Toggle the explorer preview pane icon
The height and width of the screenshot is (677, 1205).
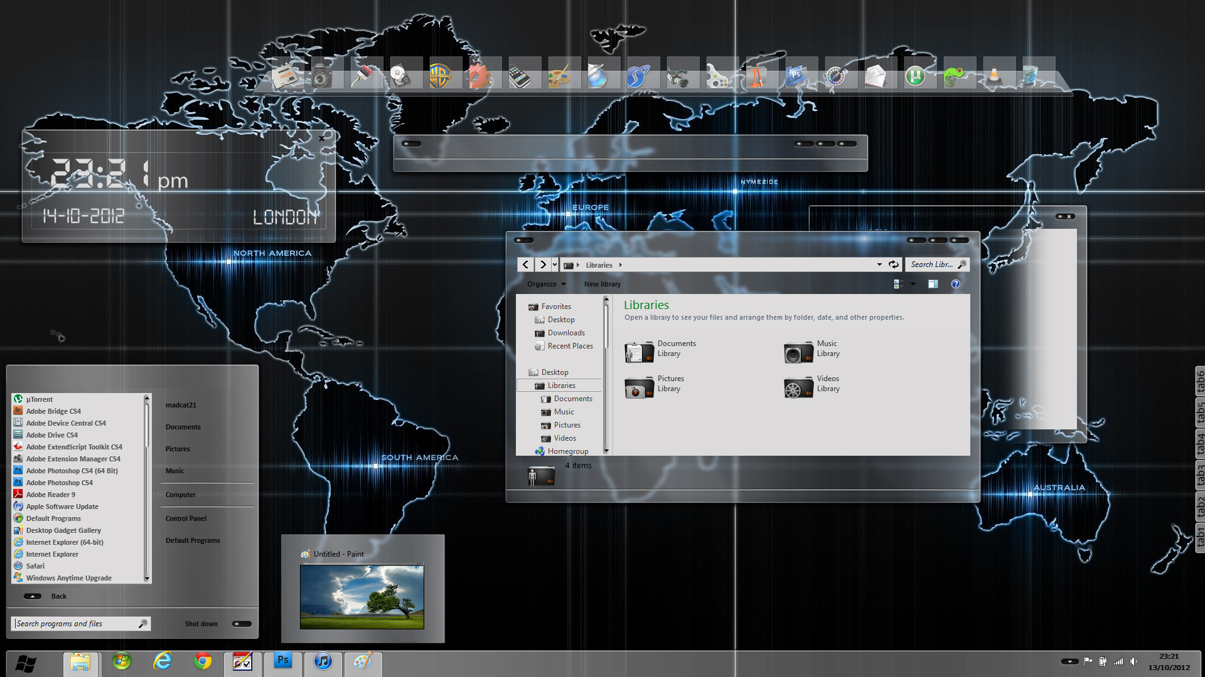(933, 284)
